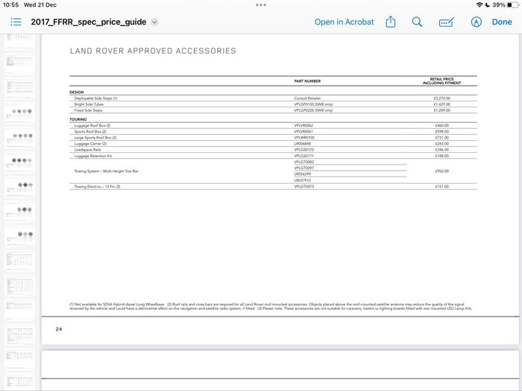Viewport: 522px width, 391px height.
Task: Select 'Loadspace Rails' row text
Action: pos(87,150)
